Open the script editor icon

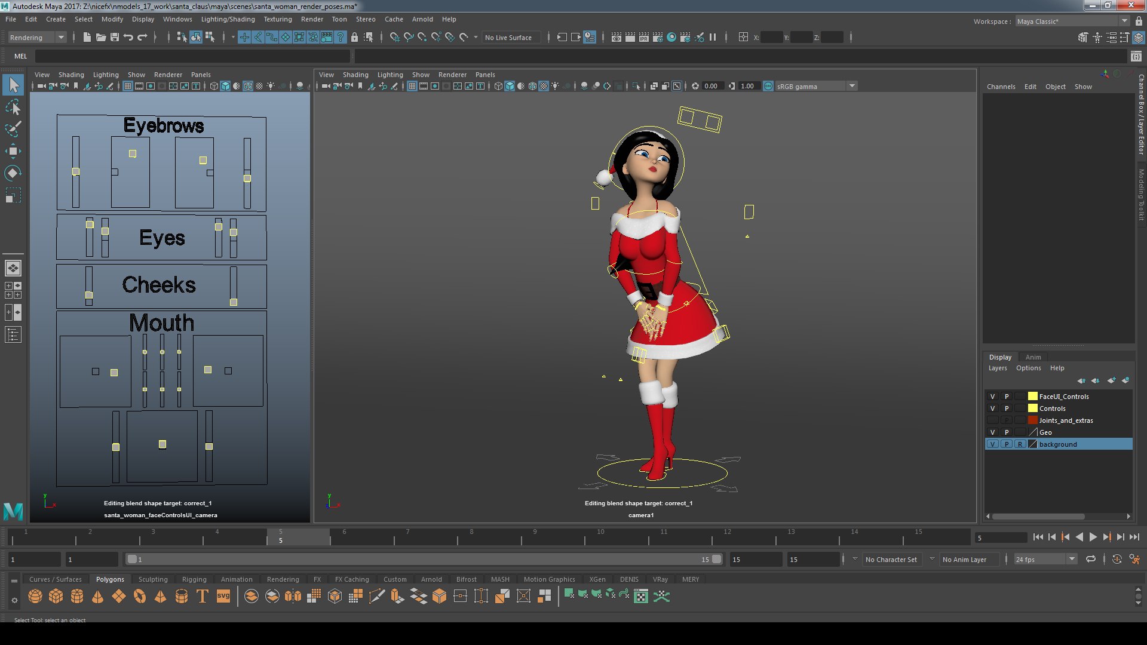[1136, 56]
